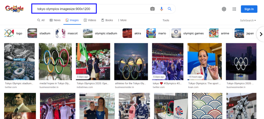Open the Books tab
The width and height of the screenshot is (264, 119).
pos(107,20)
